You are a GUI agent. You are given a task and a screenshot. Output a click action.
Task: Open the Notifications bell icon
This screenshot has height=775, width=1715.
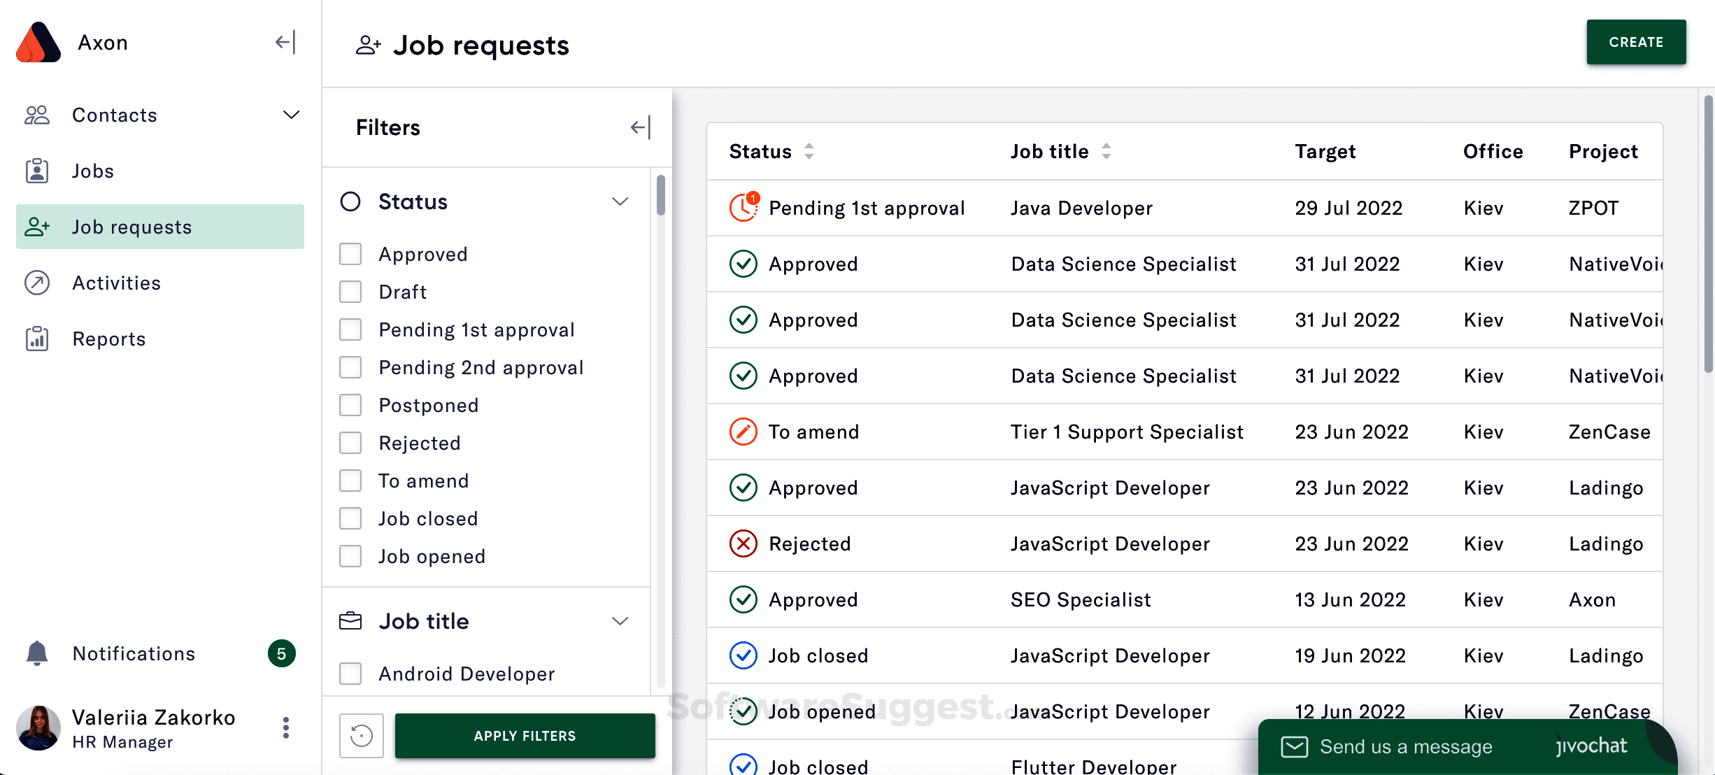click(x=37, y=653)
